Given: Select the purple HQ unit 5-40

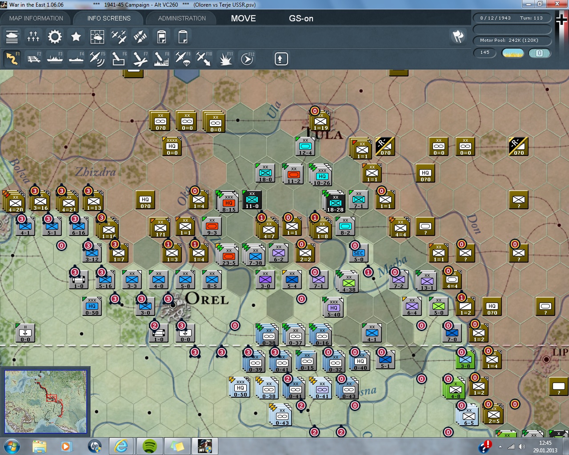Looking at the screenshot, I should pyautogui.click(x=333, y=307).
